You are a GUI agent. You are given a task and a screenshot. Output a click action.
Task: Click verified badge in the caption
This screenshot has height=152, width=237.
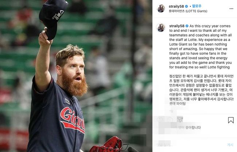coord(187,26)
